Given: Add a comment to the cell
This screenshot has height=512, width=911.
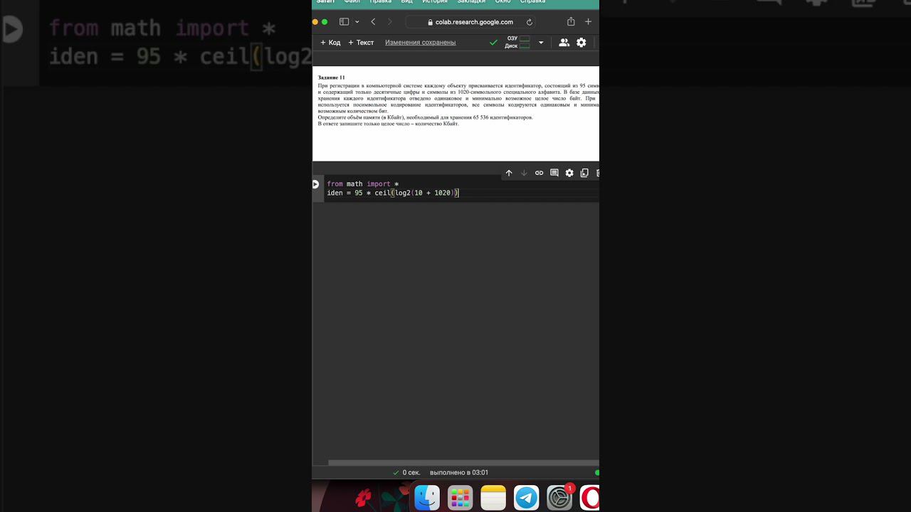Looking at the screenshot, I should [554, 173].
